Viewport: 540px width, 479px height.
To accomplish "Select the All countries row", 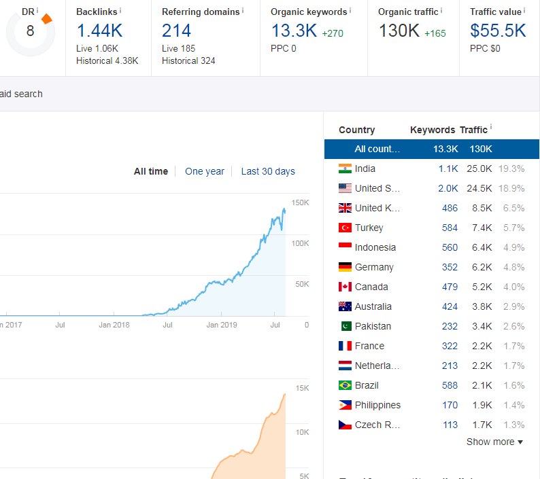I will [x=431, y=149].
